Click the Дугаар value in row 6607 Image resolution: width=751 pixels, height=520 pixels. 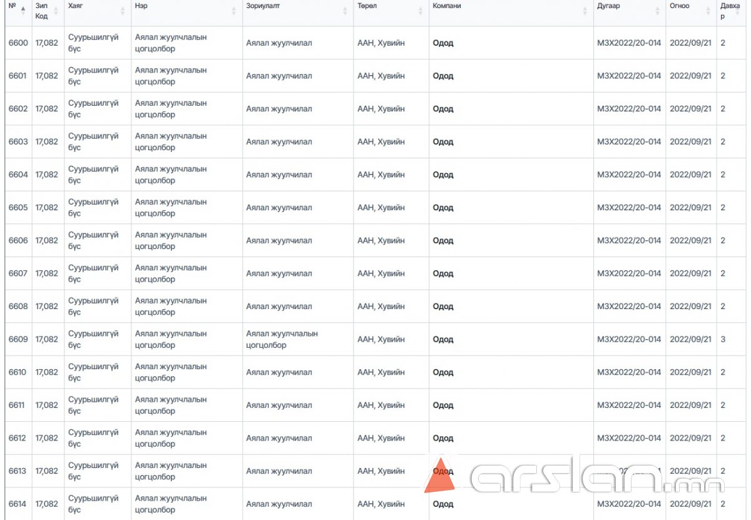click(629, 273)
